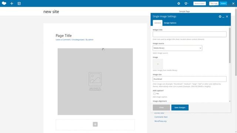This screenshot has width=237, height=133.
Task: Open the WordPress.org link
Action: (160, 121)
